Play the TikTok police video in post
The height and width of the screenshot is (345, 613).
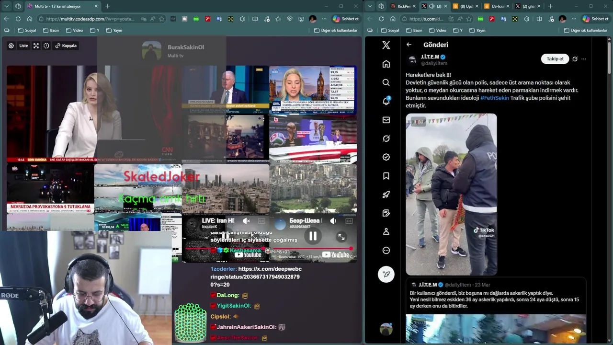click(451, 195)
